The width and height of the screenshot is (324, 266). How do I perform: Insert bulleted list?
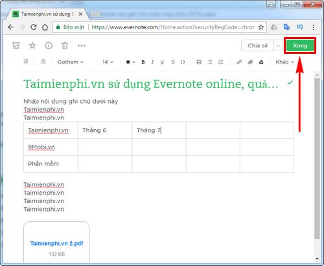pos(210,62)
